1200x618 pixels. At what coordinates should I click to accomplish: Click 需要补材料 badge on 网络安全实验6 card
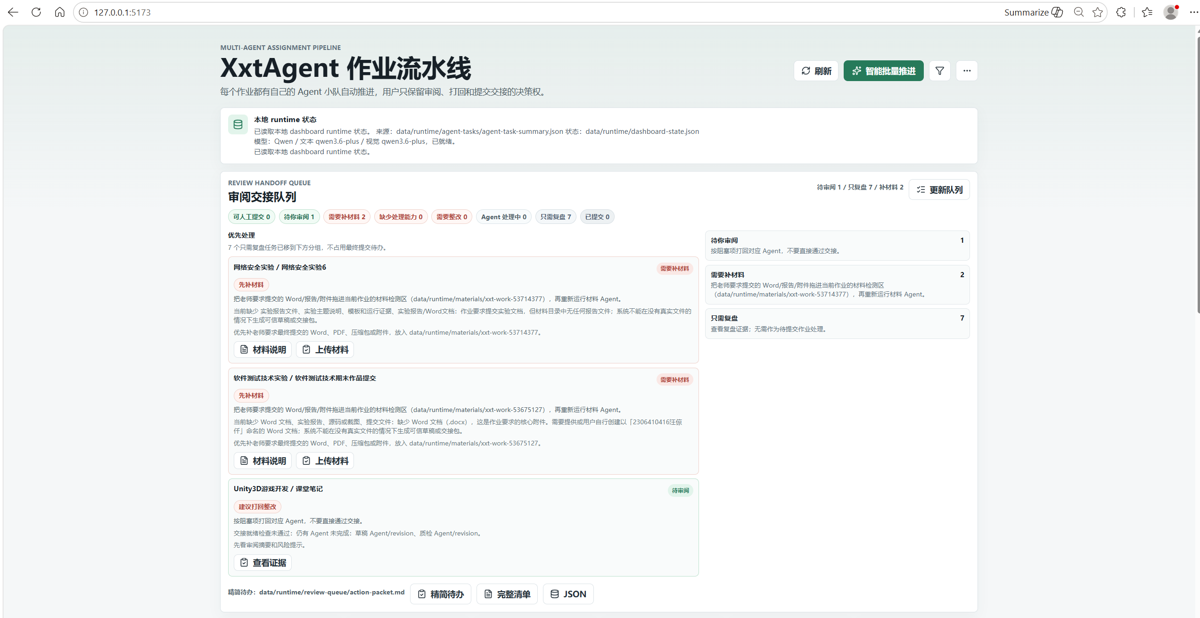tap(674, 269)
